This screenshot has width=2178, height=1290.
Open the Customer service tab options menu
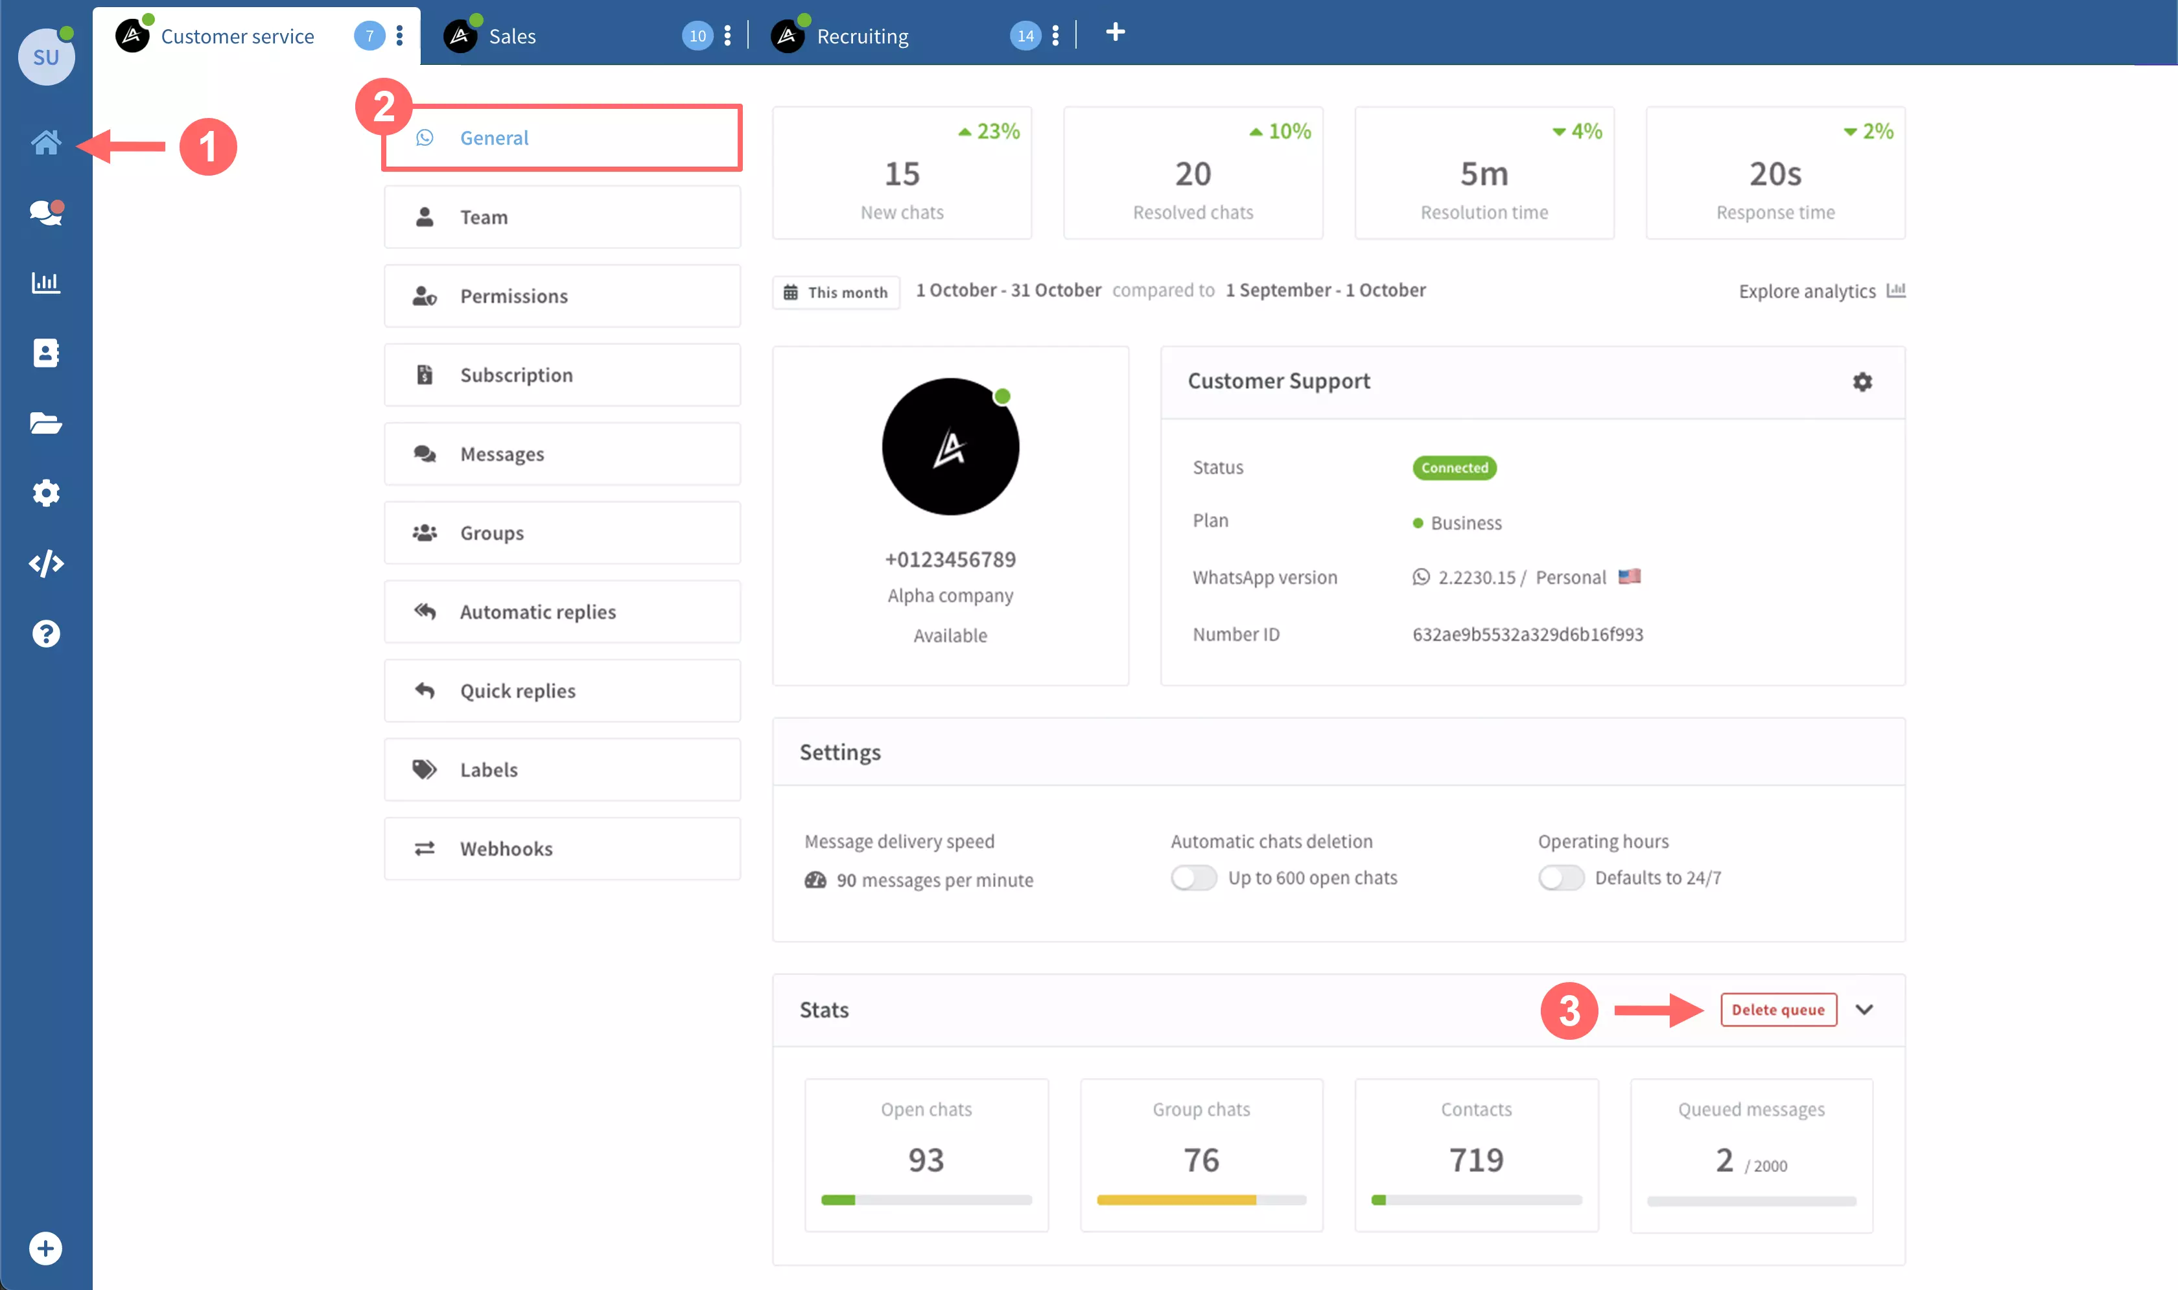pyautogui.click(x=400, y=36)
